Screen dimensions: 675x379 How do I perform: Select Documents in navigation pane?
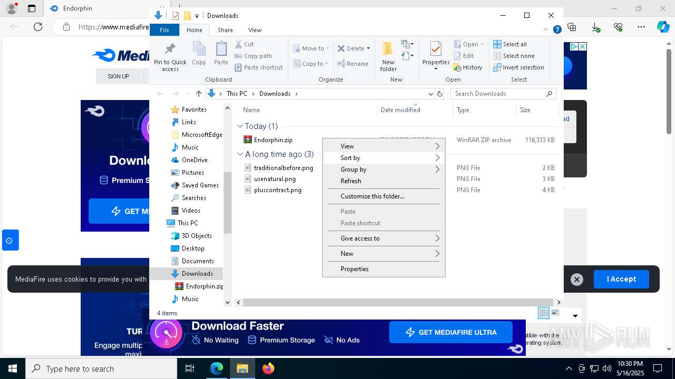198,261
